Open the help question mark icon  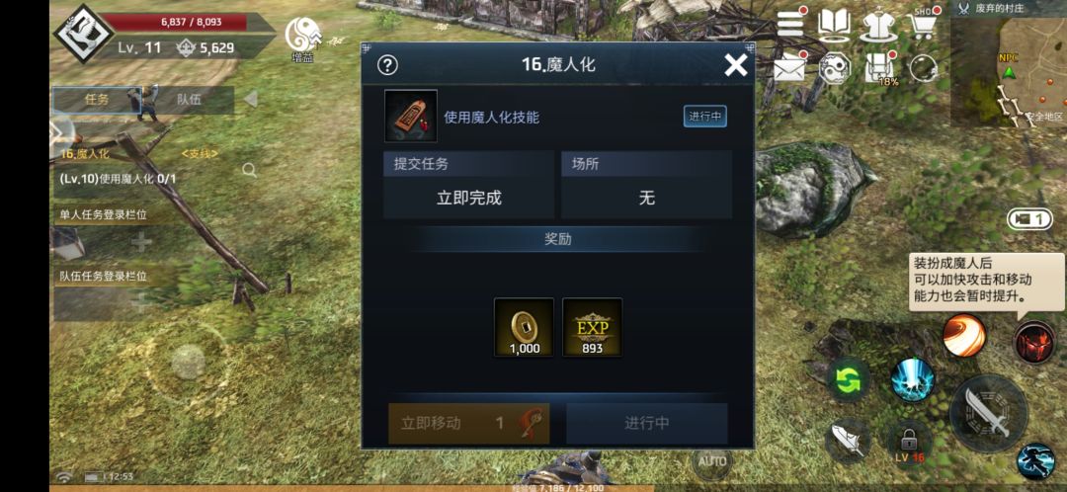pos(387,65)
